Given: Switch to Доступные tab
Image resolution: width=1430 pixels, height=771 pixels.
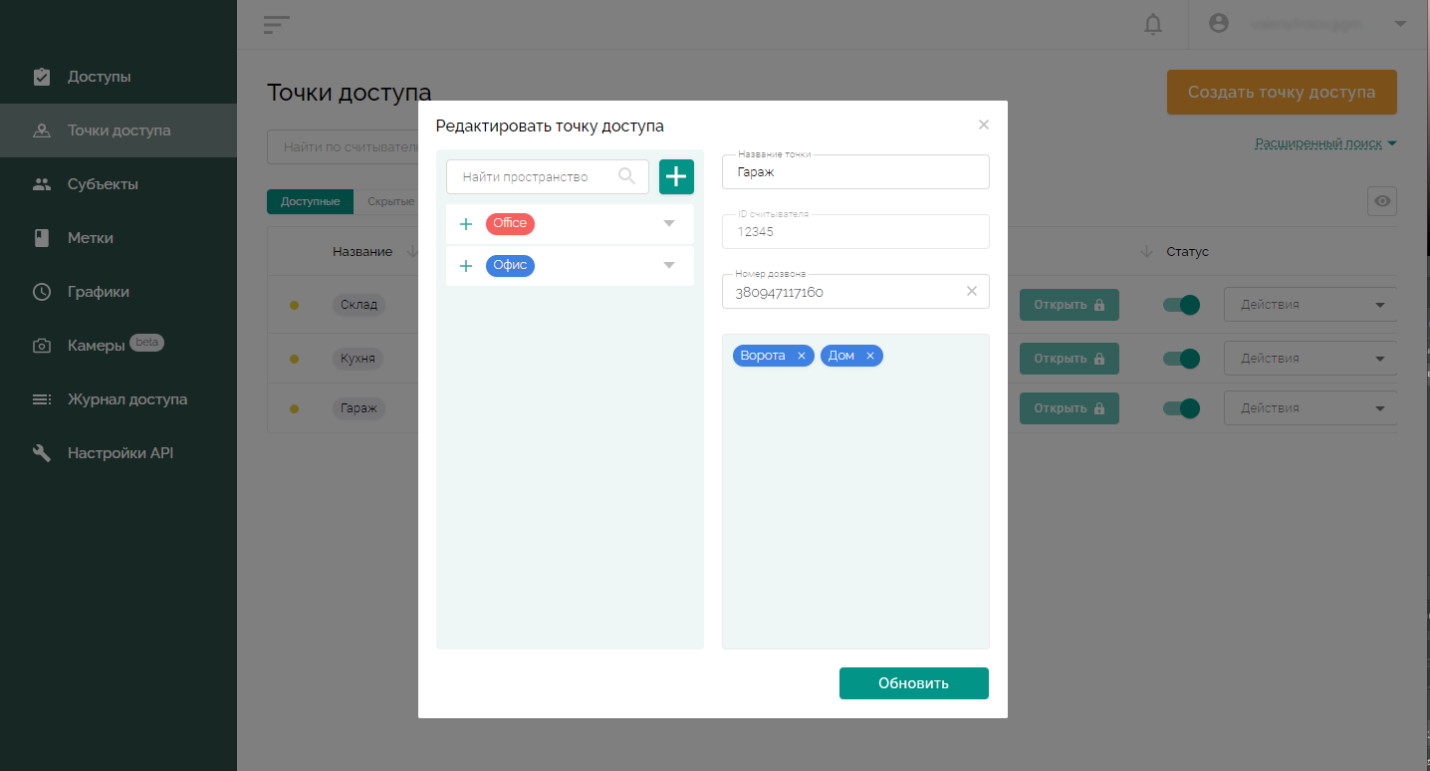Looking at the screenshot, I should pos(310,201).
